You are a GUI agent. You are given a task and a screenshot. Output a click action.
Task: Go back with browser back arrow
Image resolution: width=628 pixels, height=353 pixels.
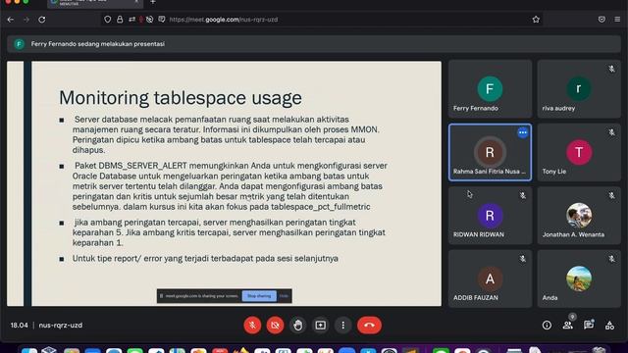pyautogui.click(x=11, y=20)
